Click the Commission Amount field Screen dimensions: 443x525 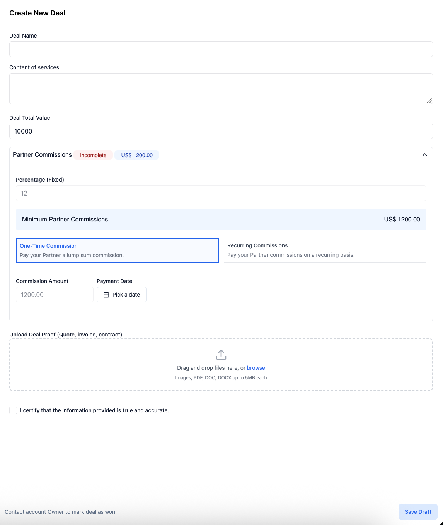click(x=55, y=295)
